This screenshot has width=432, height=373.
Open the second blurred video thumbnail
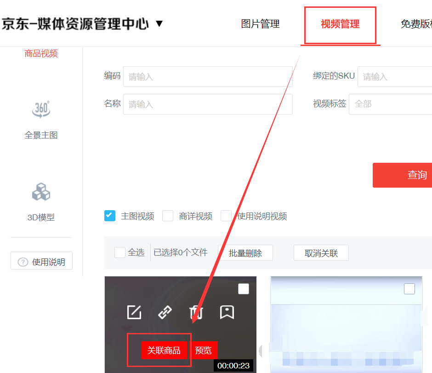347,325
